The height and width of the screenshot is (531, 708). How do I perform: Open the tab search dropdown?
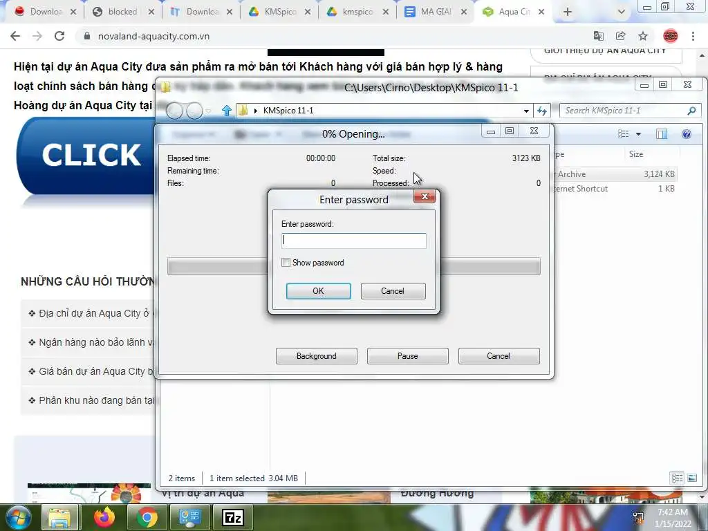pos(622,12)
